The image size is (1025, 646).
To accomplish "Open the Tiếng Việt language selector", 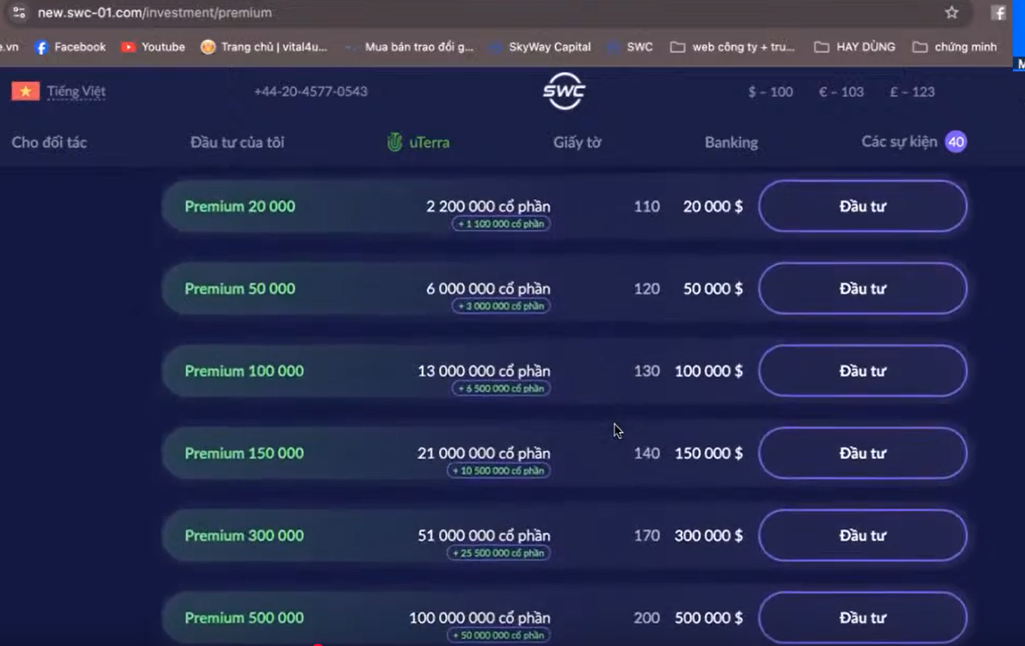I will 76,91.
